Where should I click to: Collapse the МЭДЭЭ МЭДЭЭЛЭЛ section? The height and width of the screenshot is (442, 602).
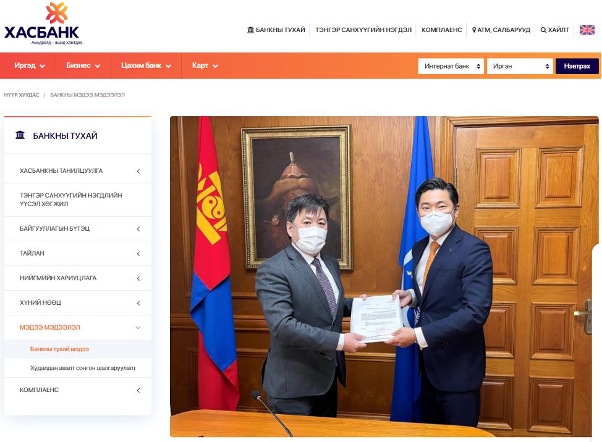(138, 328)
